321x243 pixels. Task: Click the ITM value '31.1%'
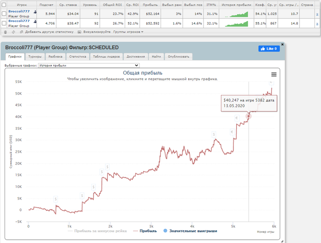(x=212, y=14)
